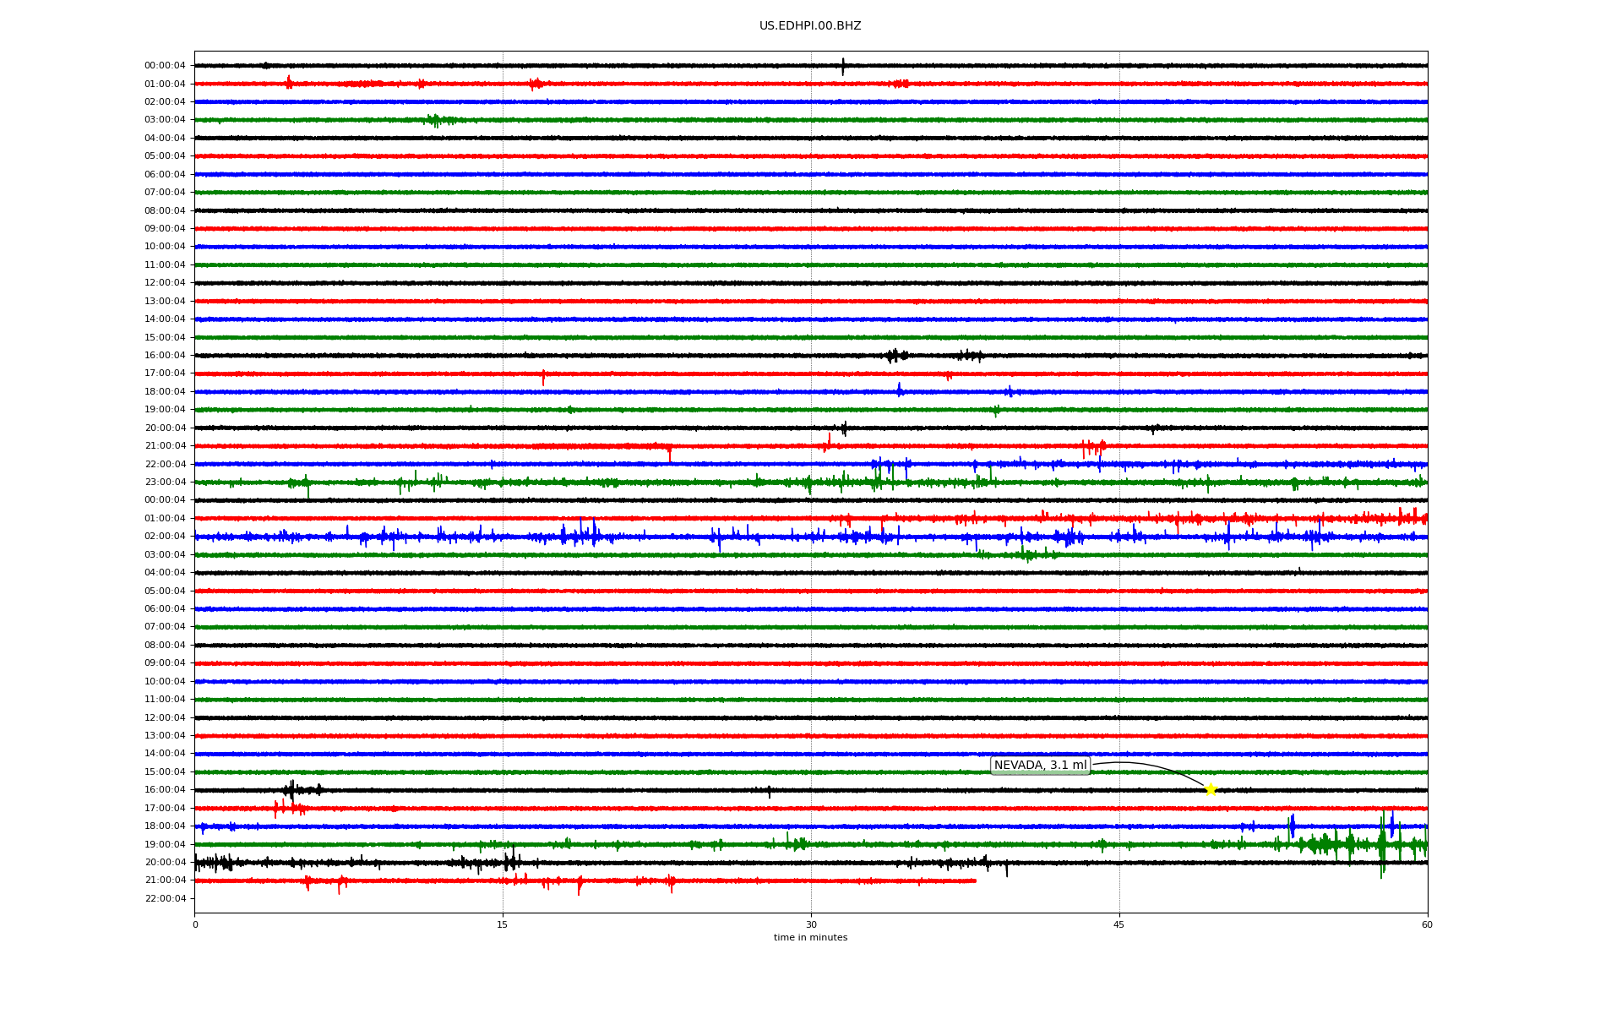Click the x-axis tick label 60
1622x1014 pixels.
pos(1427,924)
